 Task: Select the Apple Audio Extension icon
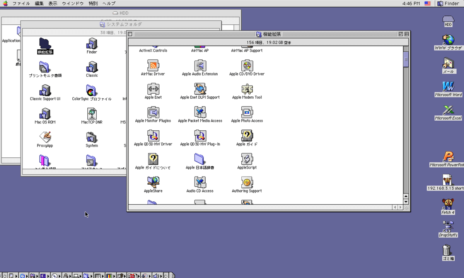click(x=200, y=66)
